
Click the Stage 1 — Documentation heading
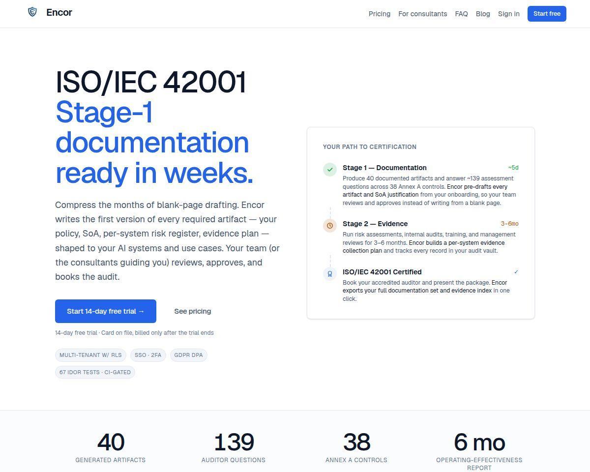384,168
